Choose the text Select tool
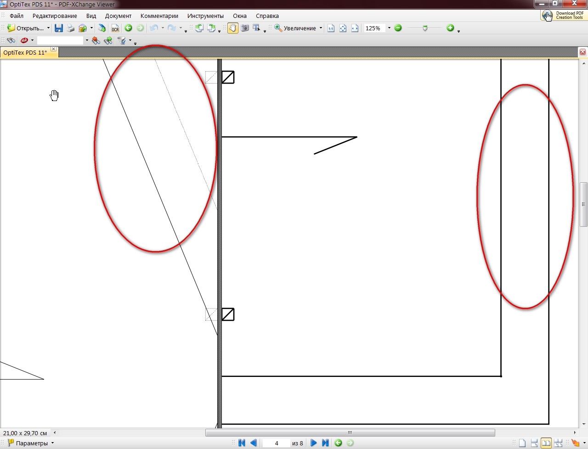Screen dimensions: 588x449 [x=257, y=28]
